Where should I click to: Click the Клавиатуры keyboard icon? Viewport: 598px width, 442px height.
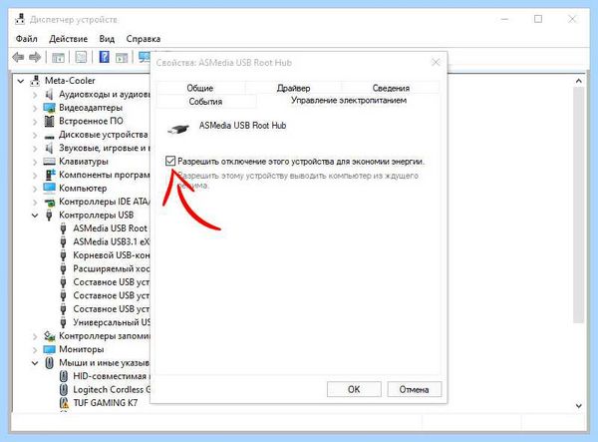pyautogui.click(x=49, y=162)
